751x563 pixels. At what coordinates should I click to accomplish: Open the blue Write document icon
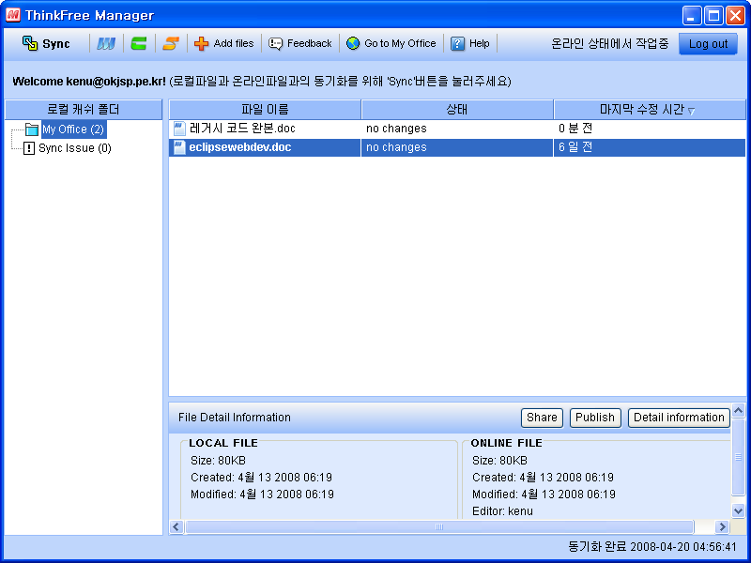pyautogui.click(x=106, y=43)
